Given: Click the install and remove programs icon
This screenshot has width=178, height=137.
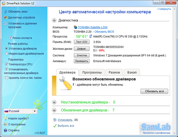Looking at the screenshot, I should click(x=5, y=23).
